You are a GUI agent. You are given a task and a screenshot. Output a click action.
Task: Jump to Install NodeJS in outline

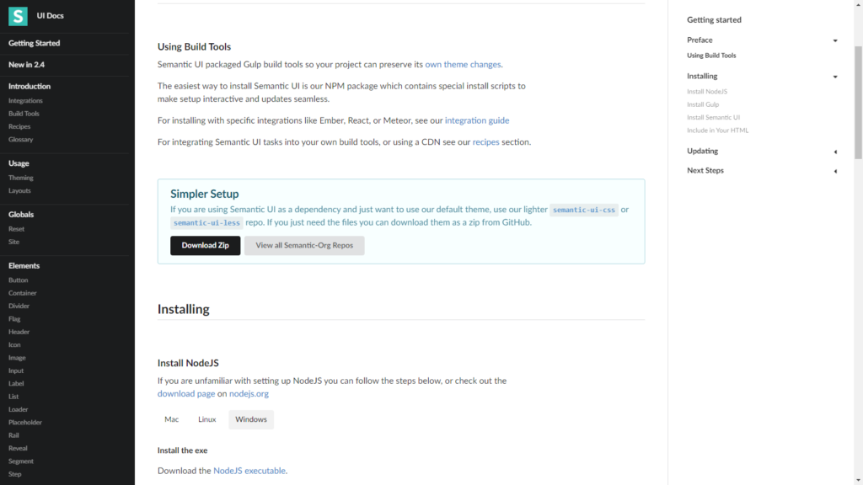[x=707, y=91]
